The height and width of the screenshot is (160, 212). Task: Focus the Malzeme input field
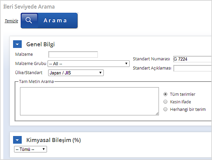click(x=73, y=54)
